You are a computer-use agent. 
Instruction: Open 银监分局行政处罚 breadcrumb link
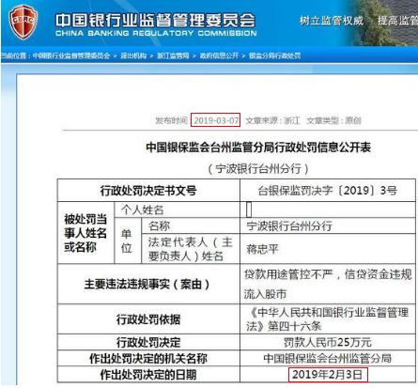pos(275,55)
